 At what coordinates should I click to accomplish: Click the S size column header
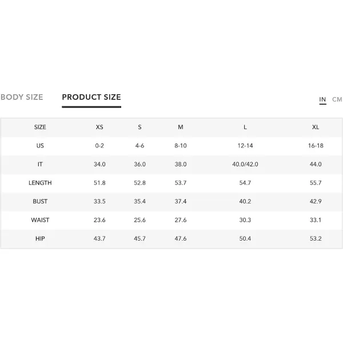pos(139,127)
